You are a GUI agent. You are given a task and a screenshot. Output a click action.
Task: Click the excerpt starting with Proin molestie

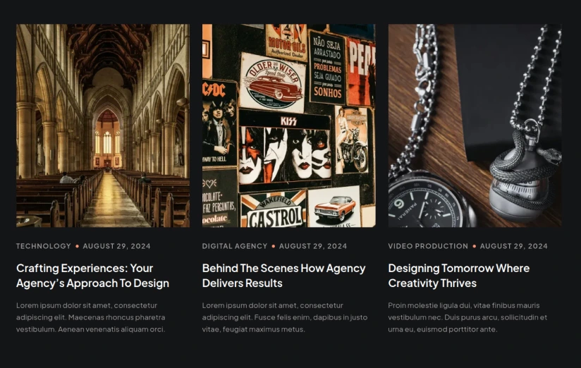pyautogui.click(x=467, y=317)
